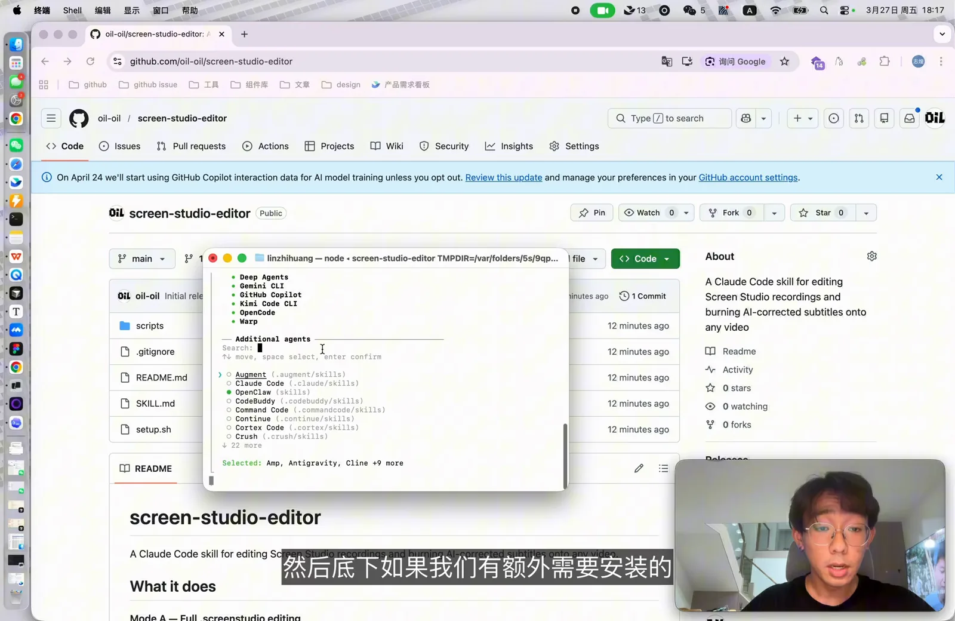Open the Watch options dropdown arrow
The width and height of the screenshot is (955, 621).
tap(686, 213)
